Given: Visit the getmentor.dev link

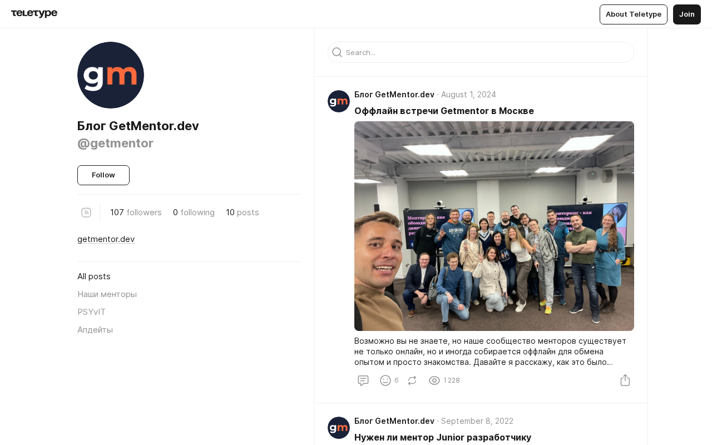Looking at the screenshot, I should coord(106,239).
